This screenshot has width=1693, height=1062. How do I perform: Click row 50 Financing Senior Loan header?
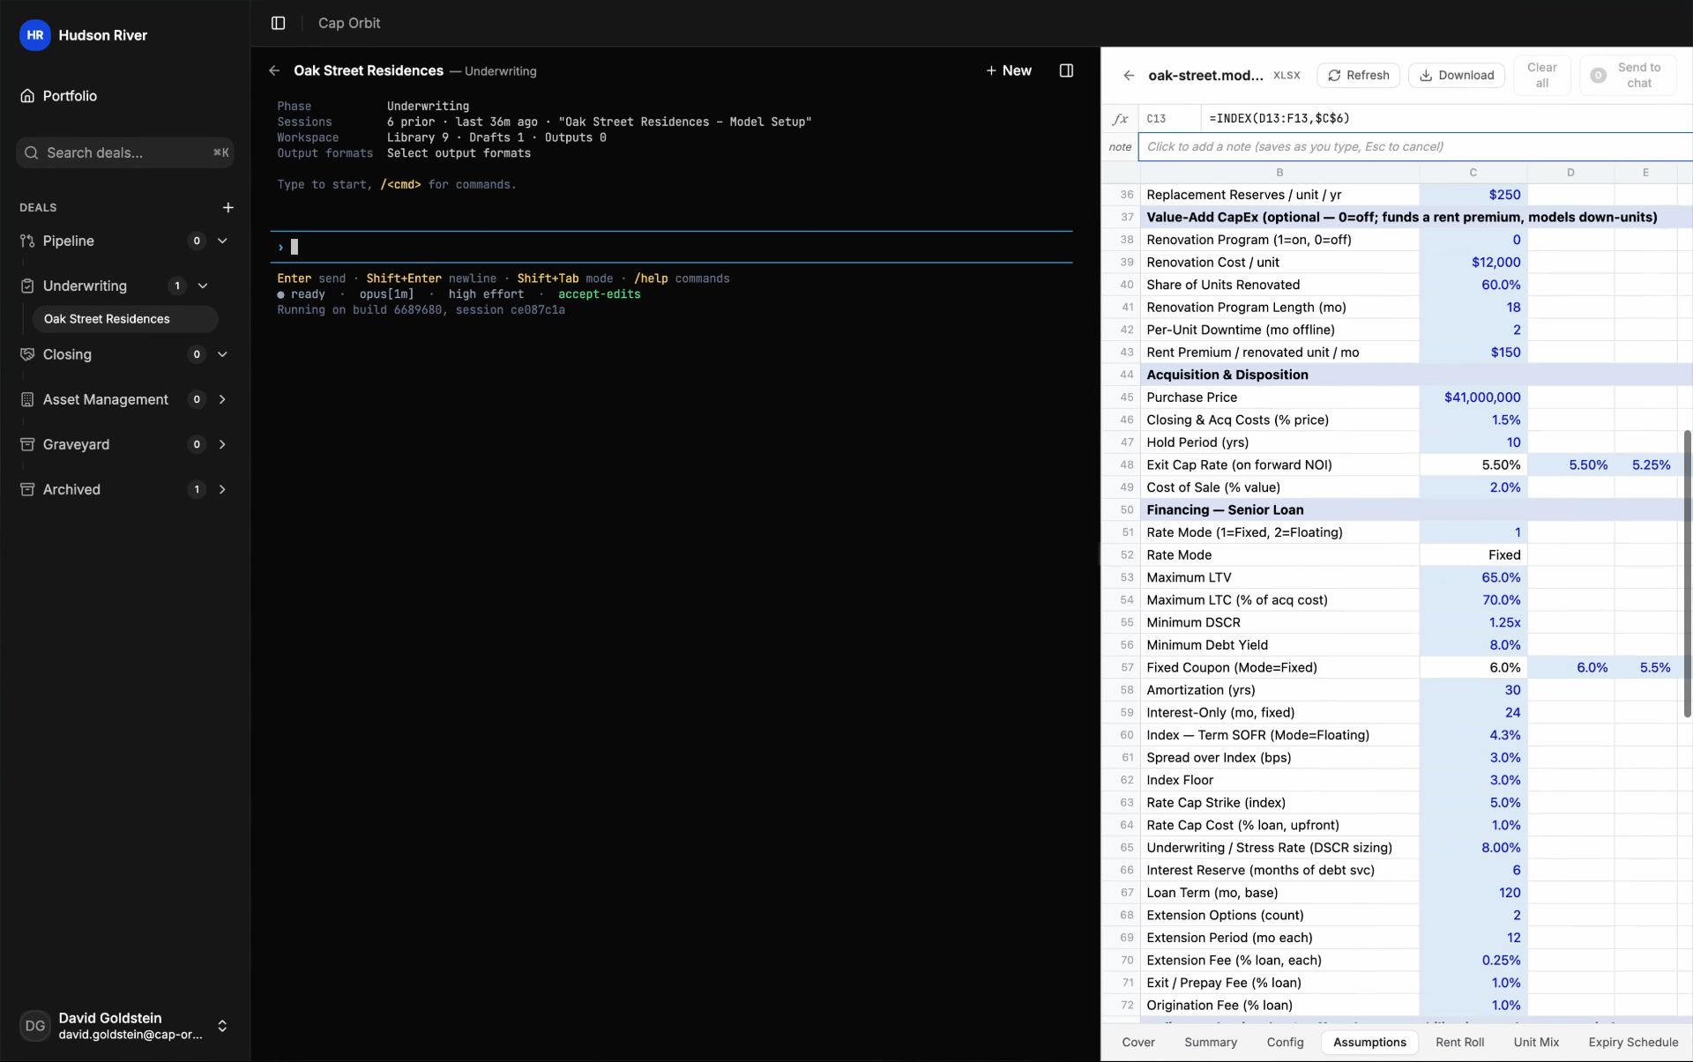pyautogui.click(x=1416, y=509)
